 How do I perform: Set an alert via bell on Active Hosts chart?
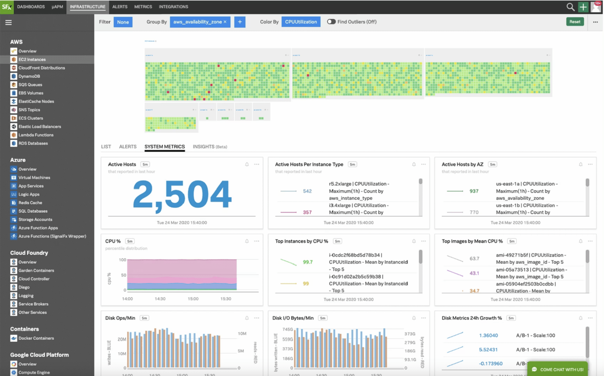tap(247, 164)
